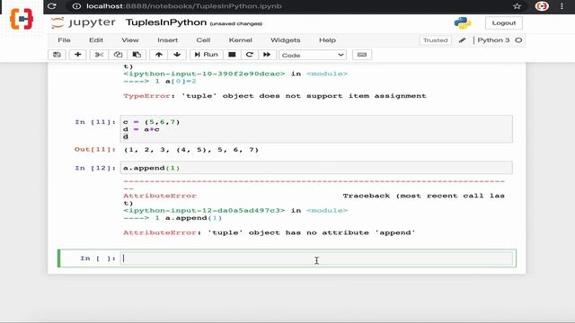Reload the page in browser
The image size is (575, 323).
coord(52,6)
